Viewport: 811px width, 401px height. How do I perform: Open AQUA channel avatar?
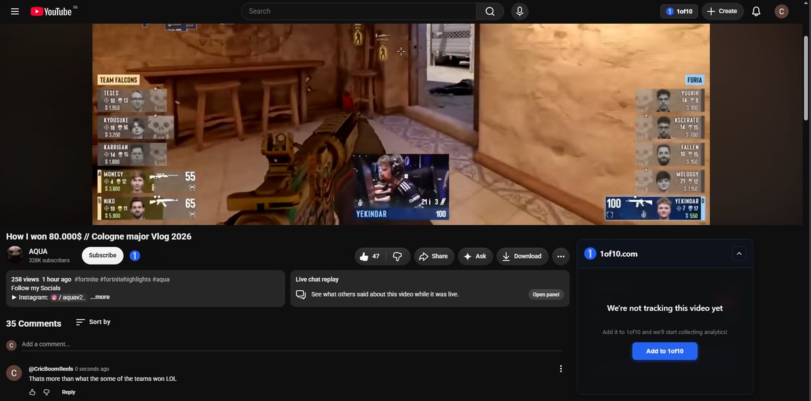point(15,255)
